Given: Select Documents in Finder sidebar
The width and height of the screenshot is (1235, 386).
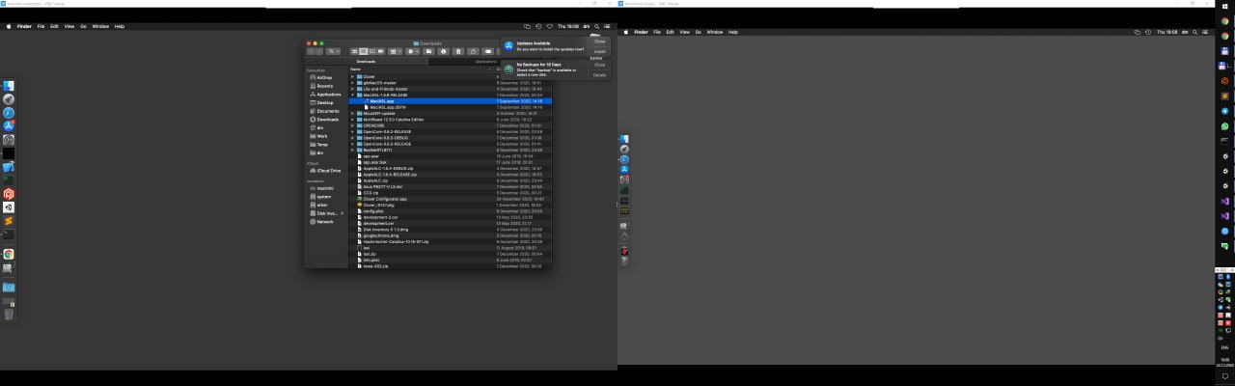Looking at the screenshot, I should point(327,111).
